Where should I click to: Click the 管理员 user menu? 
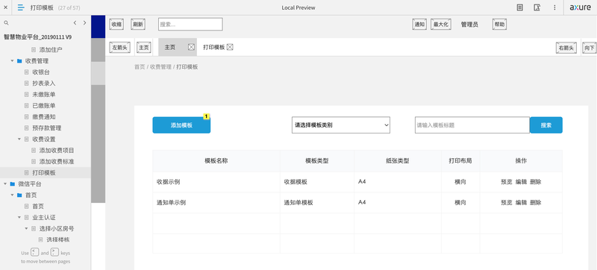pyautogui.click(x=469, y=25)
